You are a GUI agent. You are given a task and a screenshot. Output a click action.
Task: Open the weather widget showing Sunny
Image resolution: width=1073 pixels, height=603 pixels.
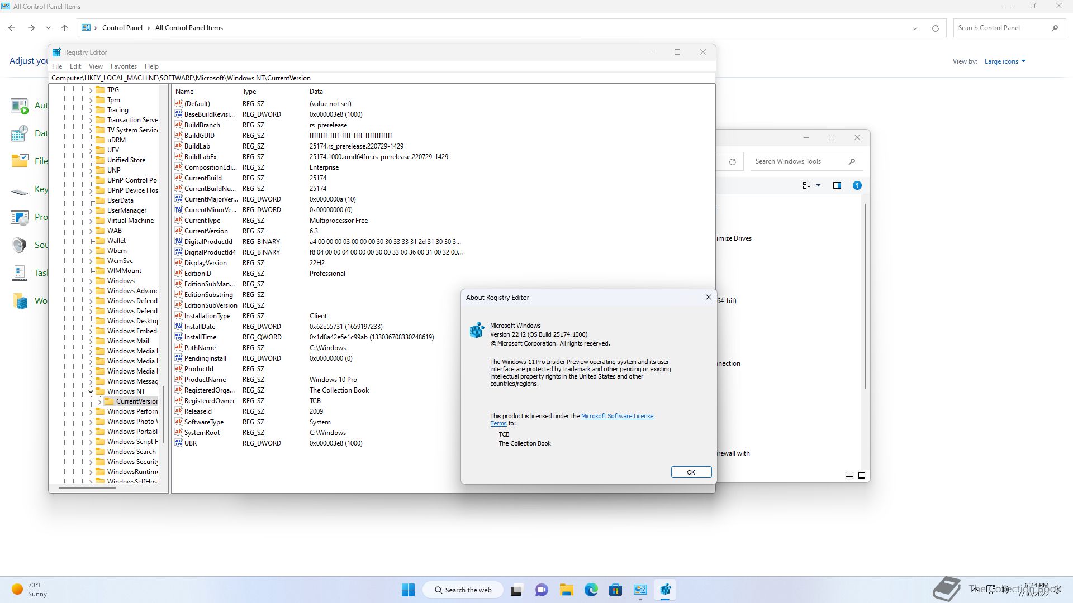point(30,590)
